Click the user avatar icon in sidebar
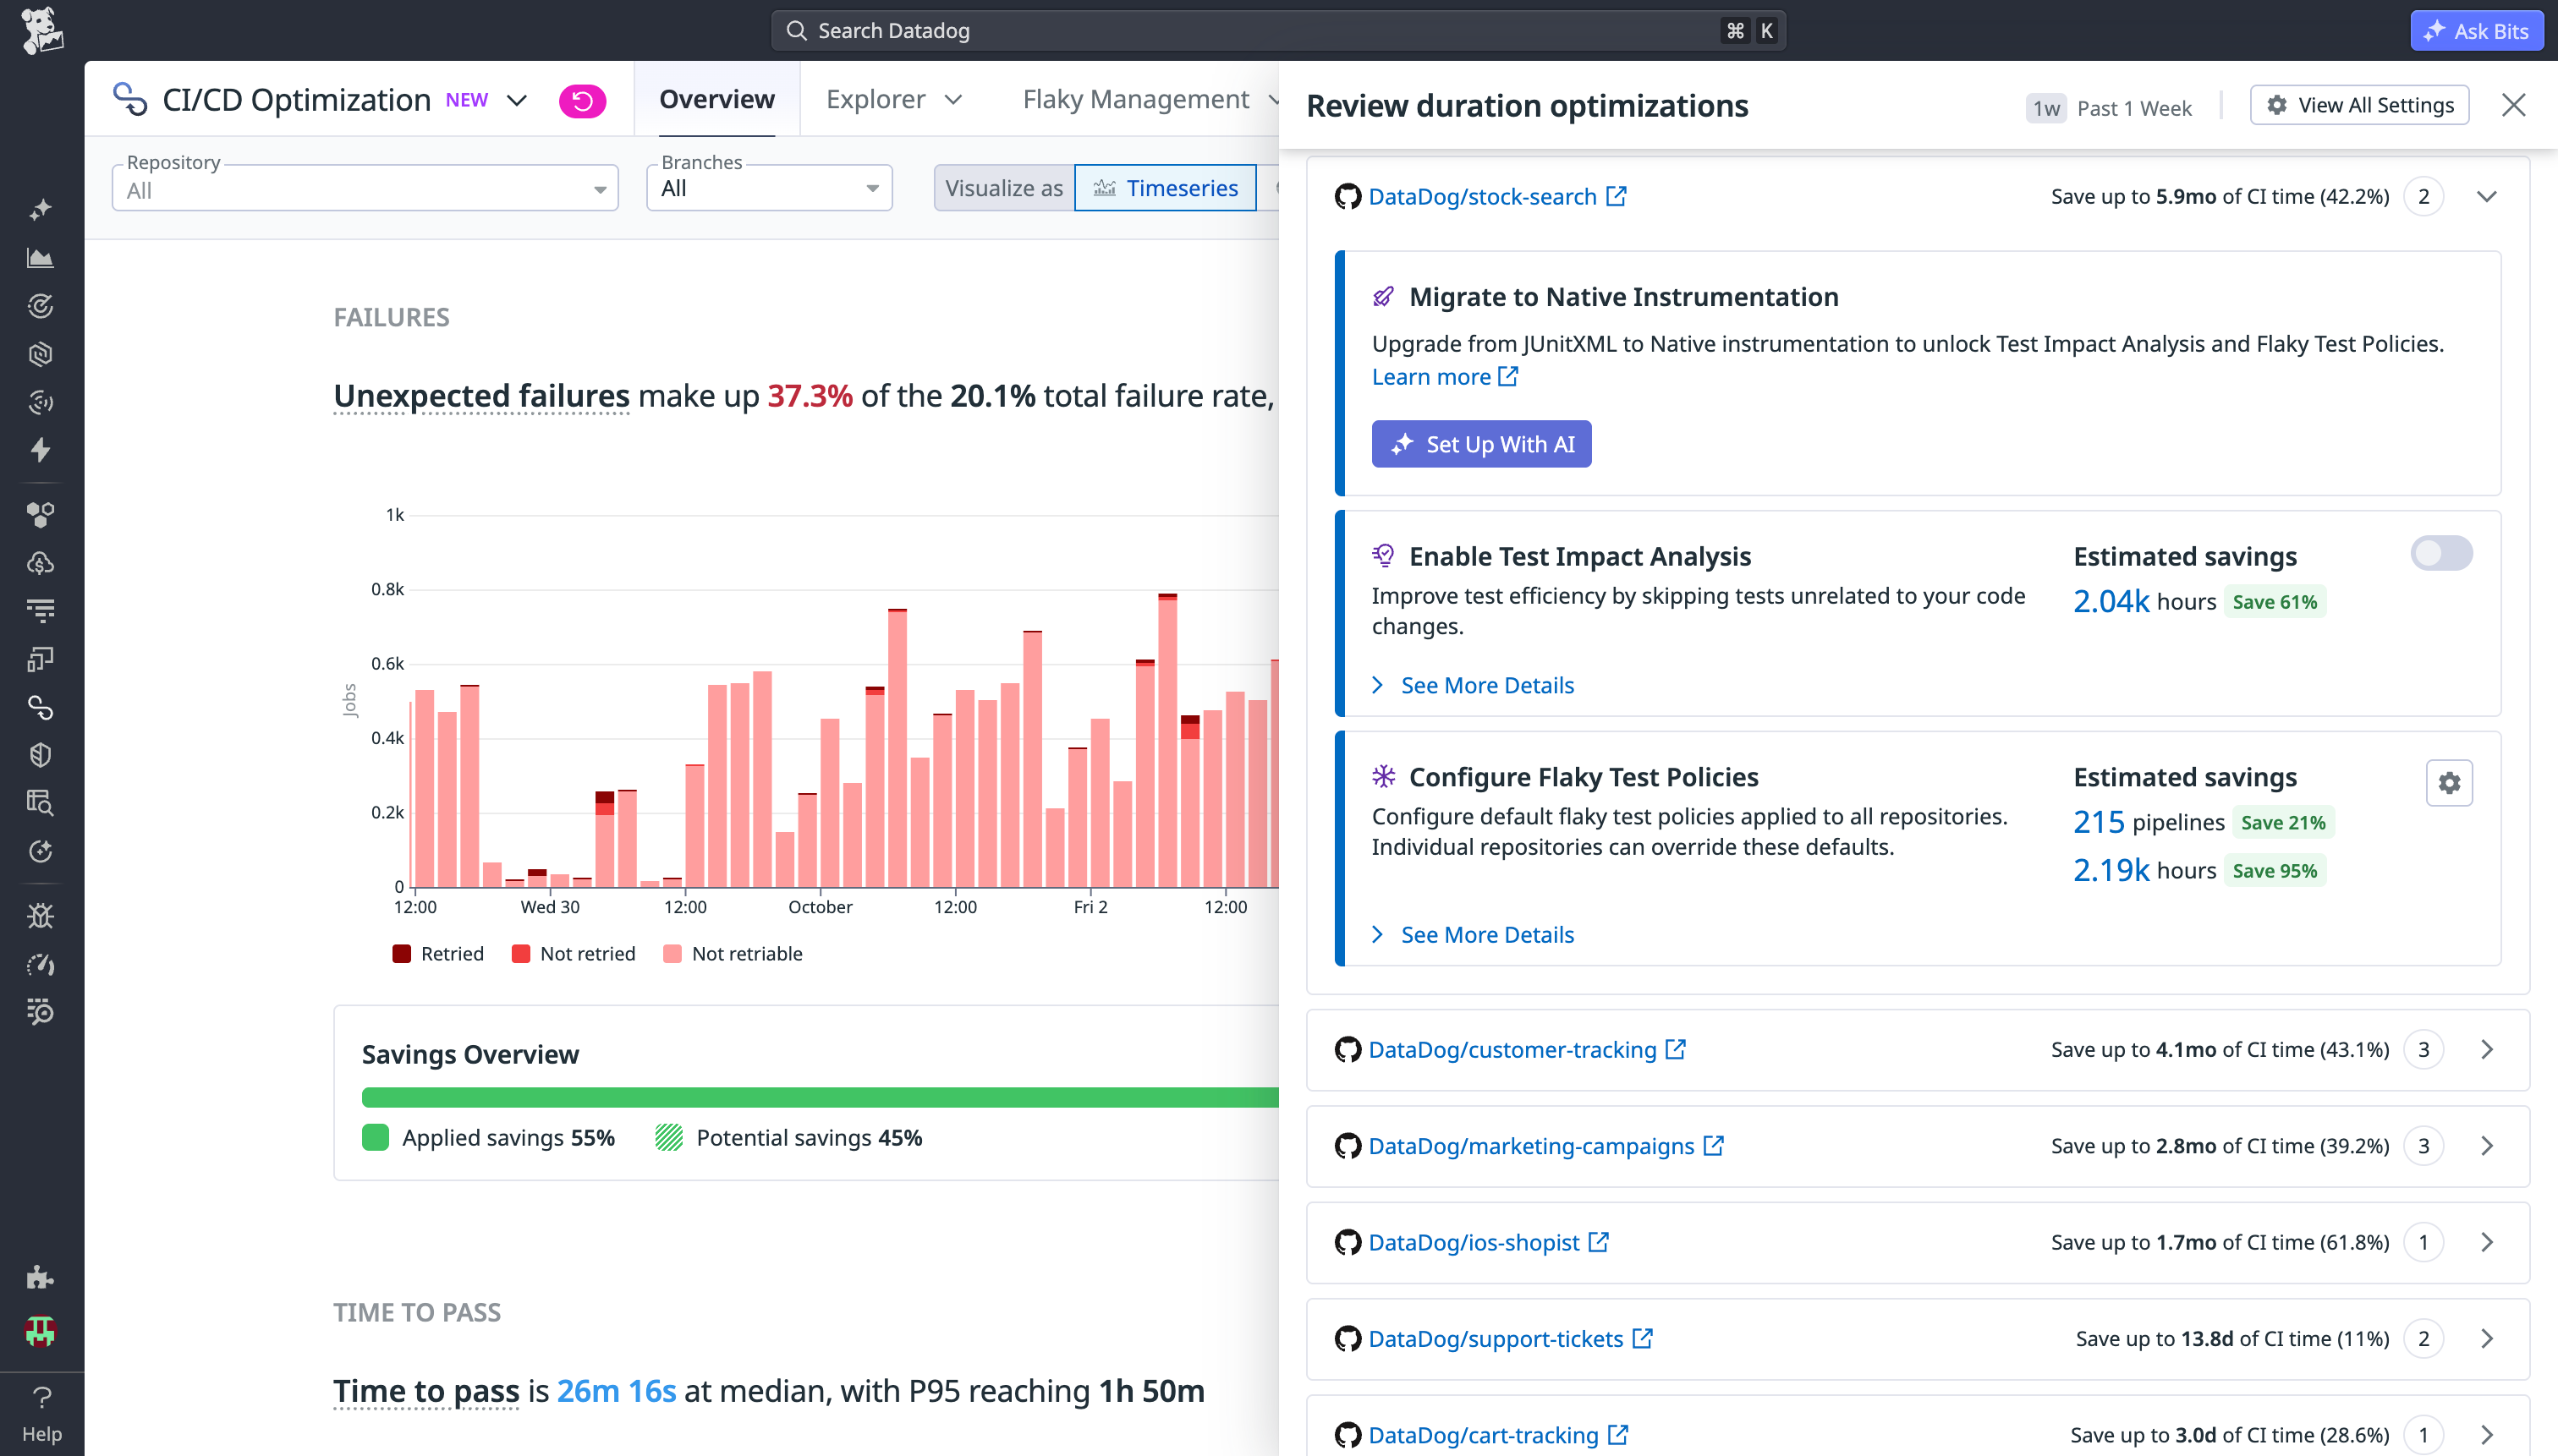The width and height of the screenshot is (2558, 1456). tap(40, 1331)
